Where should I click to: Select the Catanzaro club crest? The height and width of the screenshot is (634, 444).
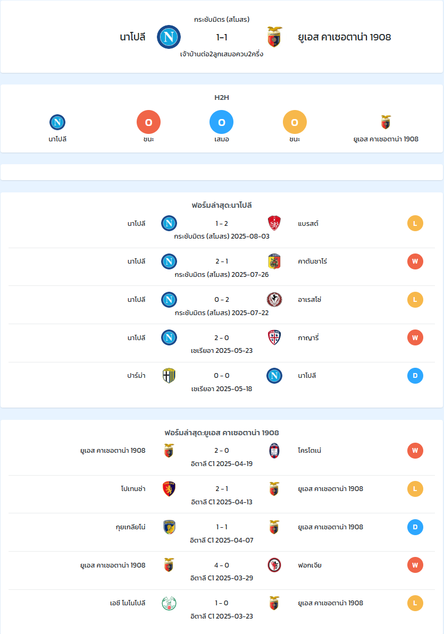tap(274, 261)
